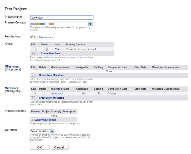Open the Misc area link

pos(58,49)
